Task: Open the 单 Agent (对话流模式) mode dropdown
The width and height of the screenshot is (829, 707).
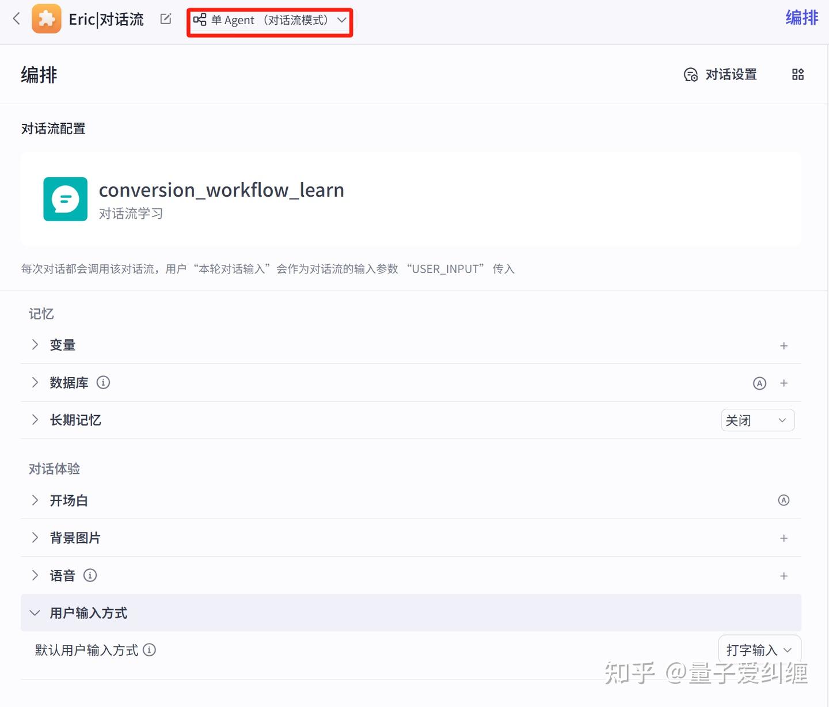Action: point(270,20)
